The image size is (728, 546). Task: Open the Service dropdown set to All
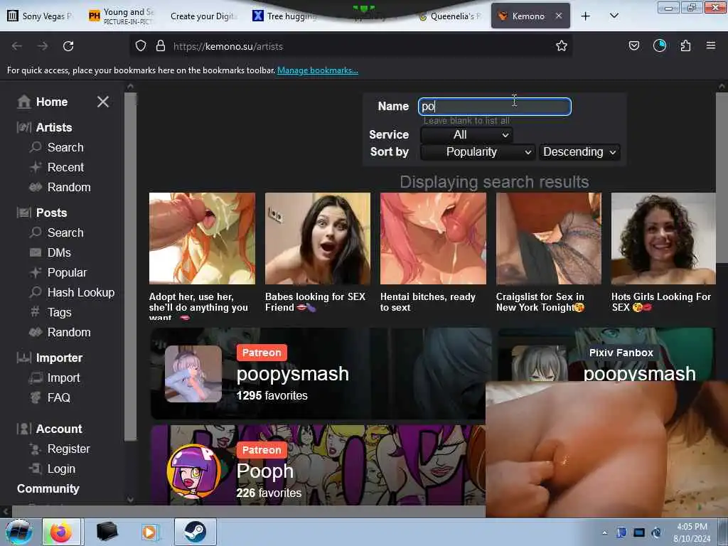click(x=466, y=134)
